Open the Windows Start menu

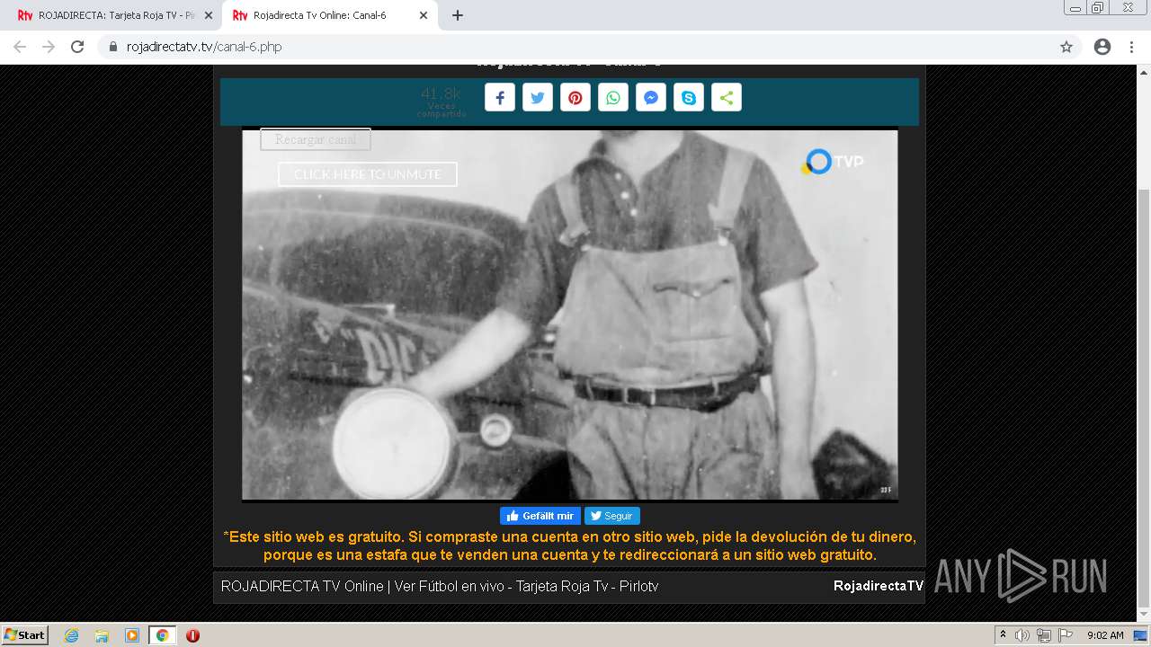pyautogui.click(x=25, y=635)
